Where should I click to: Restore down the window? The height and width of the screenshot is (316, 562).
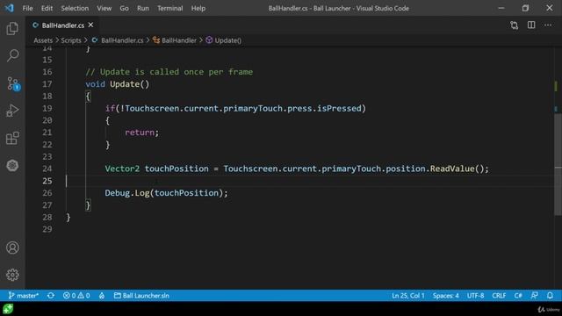click(x=525, y=8)
